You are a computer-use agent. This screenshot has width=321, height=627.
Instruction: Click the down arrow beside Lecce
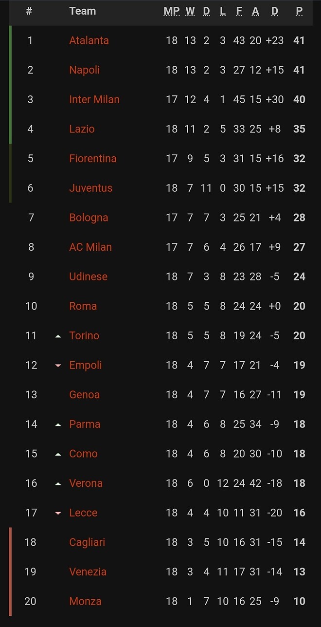click(x=58, y=513)
